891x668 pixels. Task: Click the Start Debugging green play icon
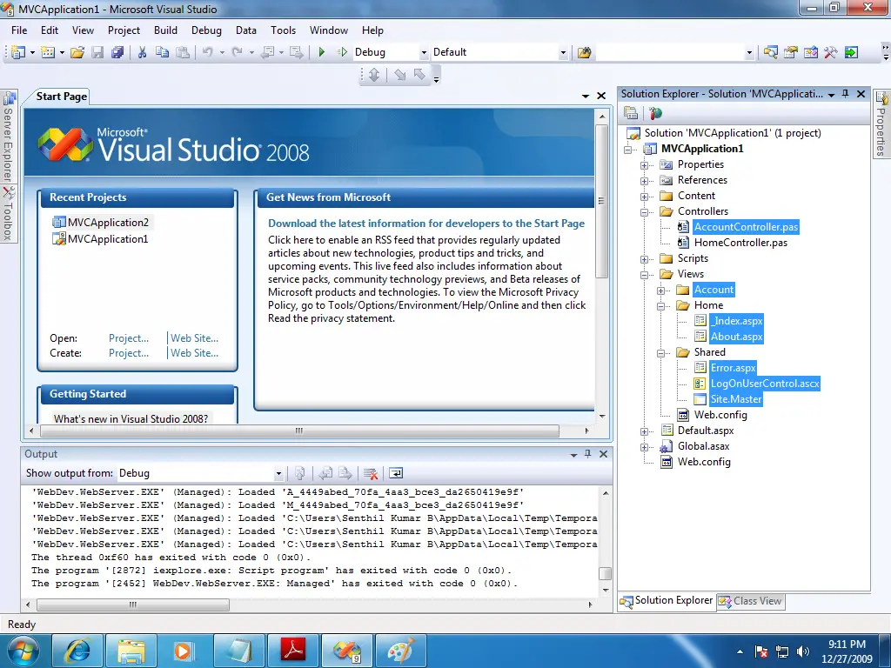[x=322, y=52]
